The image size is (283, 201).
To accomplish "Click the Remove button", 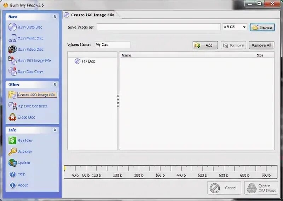I will [233, 45].
